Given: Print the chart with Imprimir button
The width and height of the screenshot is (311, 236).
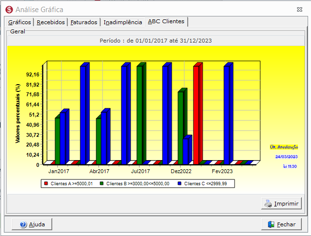Looking at the screenshot, I should tap(281, 204).
